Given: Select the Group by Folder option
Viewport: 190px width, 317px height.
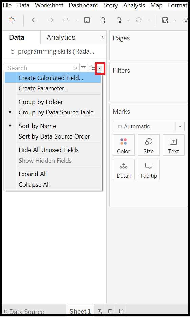Looking at the screenshot, I should [41, 102].
